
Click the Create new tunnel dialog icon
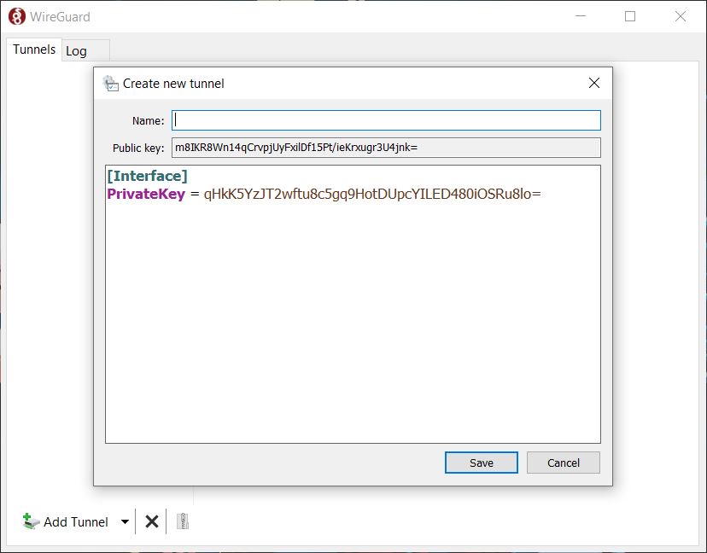111,84
